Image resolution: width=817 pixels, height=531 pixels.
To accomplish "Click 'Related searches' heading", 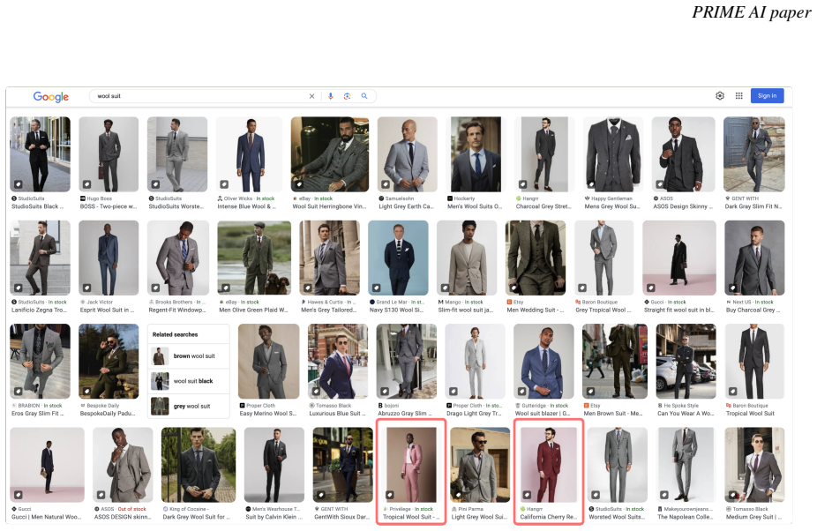I will 175,334.
